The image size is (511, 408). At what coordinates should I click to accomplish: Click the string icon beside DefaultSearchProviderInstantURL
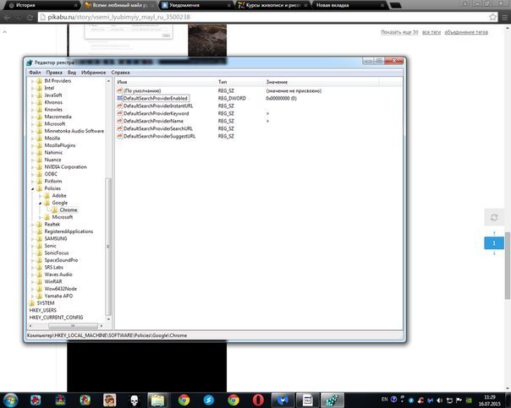pos(119,106)
